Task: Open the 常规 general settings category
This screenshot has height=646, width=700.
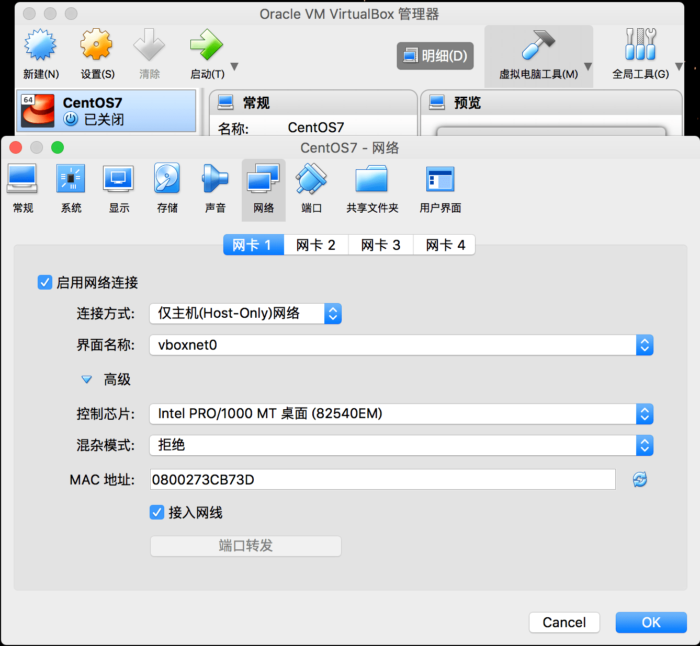Action: tap(22, 189)
